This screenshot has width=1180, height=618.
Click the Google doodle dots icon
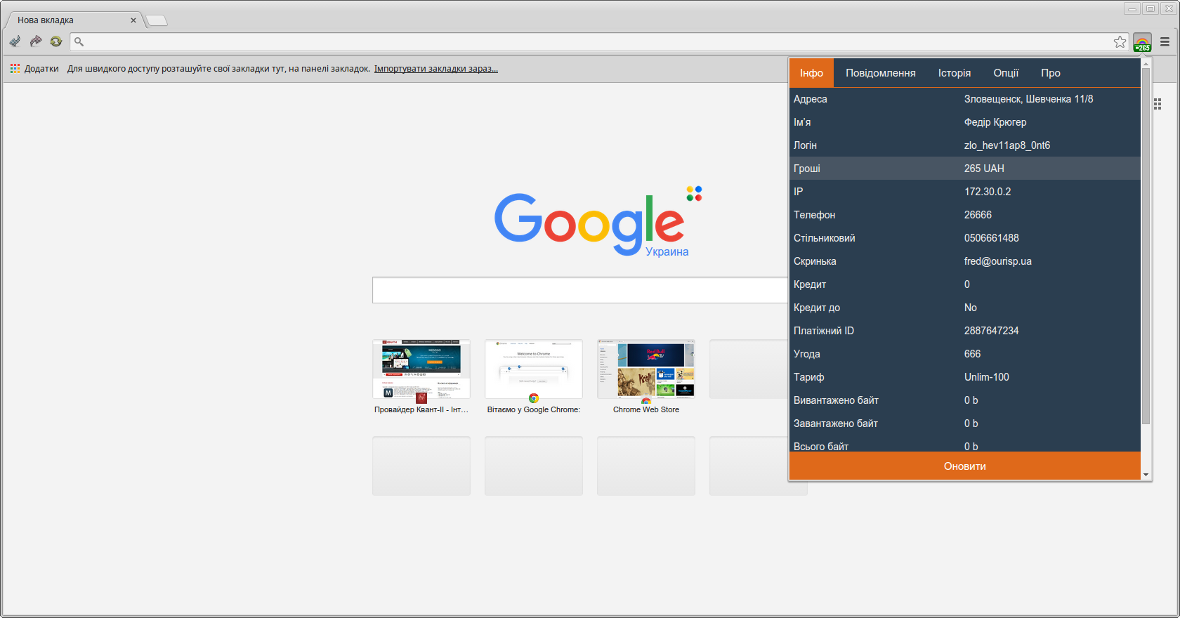tap(694, 193)
